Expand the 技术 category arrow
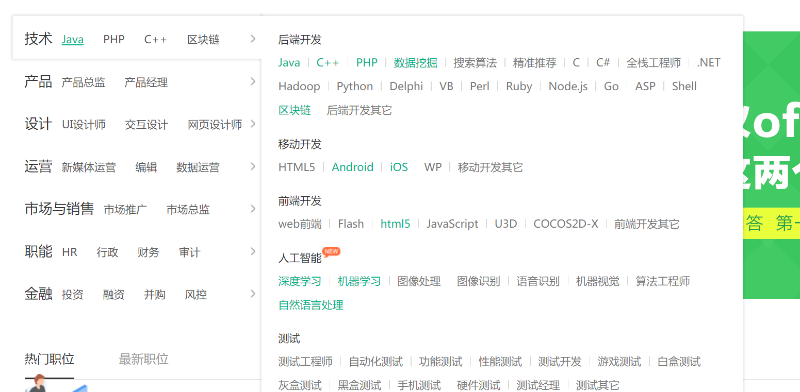 [x=253, y=39]
